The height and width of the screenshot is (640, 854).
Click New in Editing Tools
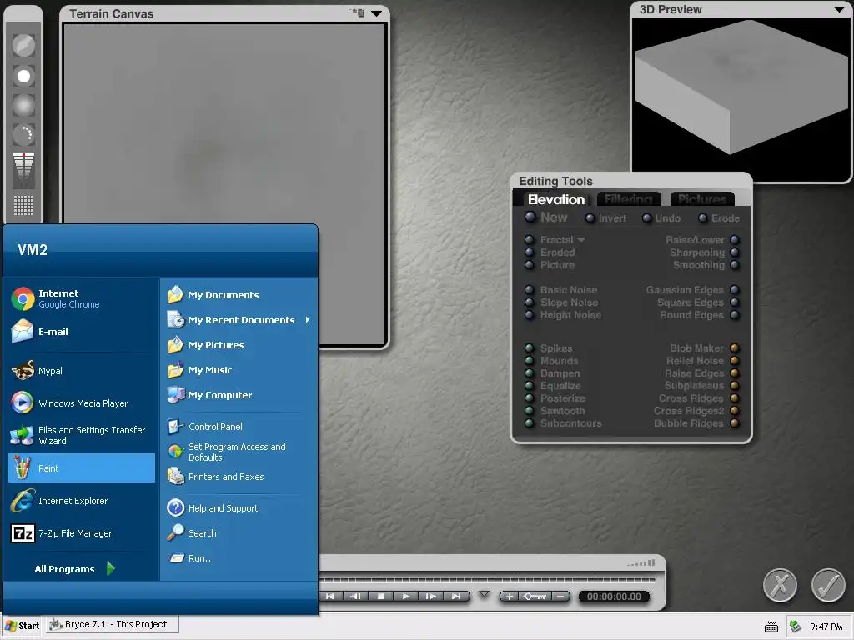(547, 217)
